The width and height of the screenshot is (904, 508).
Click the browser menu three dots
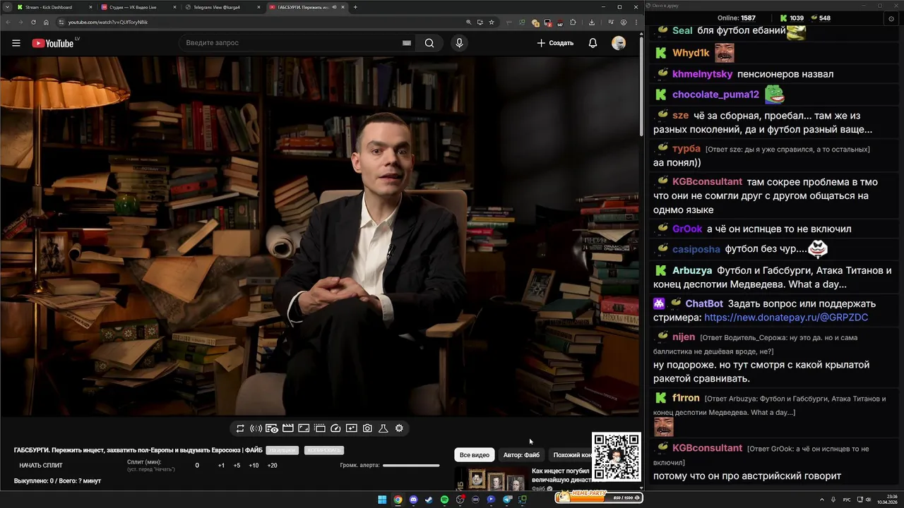636,22
